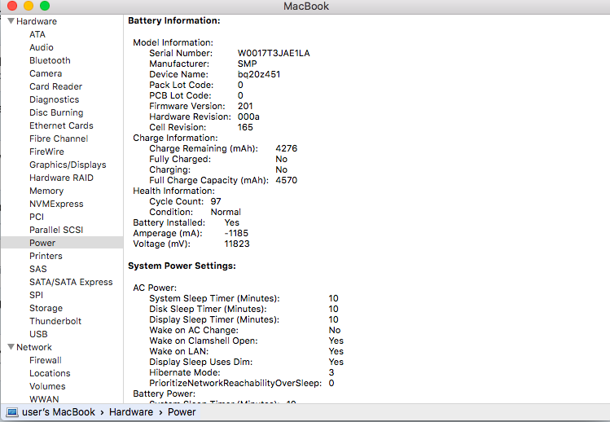Select SATA/SATA Express item
This screenshot has height=422, width=610.
(71, 282)
